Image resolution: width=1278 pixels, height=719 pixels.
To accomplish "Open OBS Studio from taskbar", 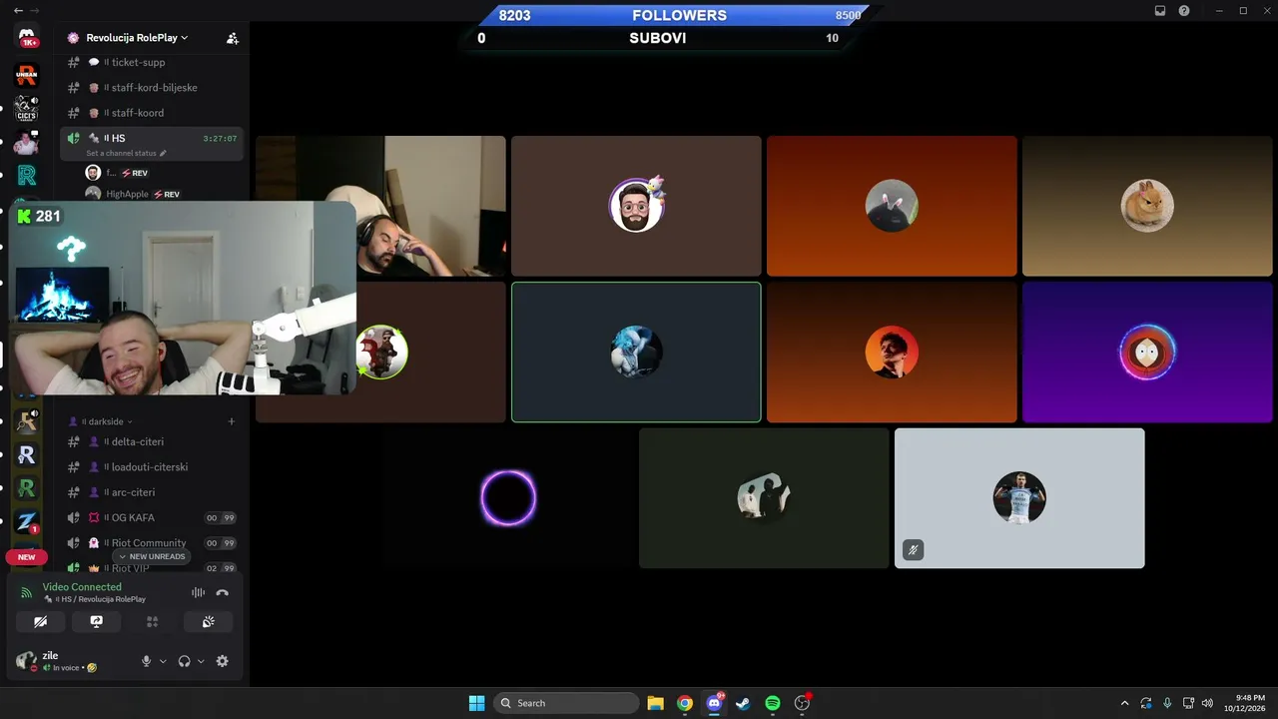I will (802, 703).
